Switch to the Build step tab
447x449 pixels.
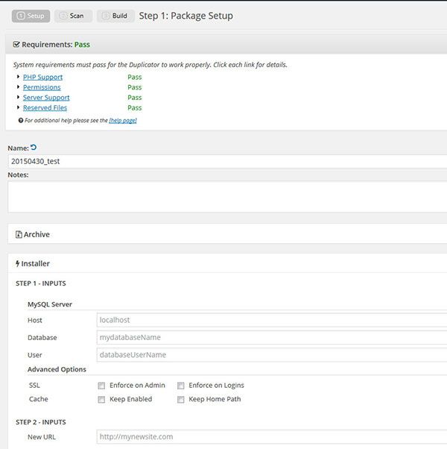(115, 16)
